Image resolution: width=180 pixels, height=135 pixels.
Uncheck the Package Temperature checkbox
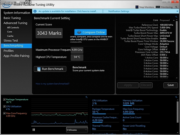4,99
